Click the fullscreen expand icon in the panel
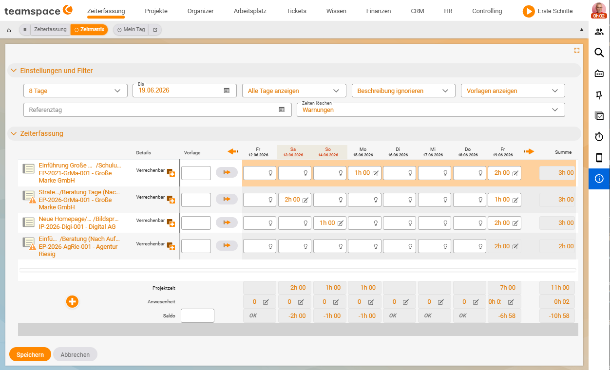610x370 pixels. 577,50
